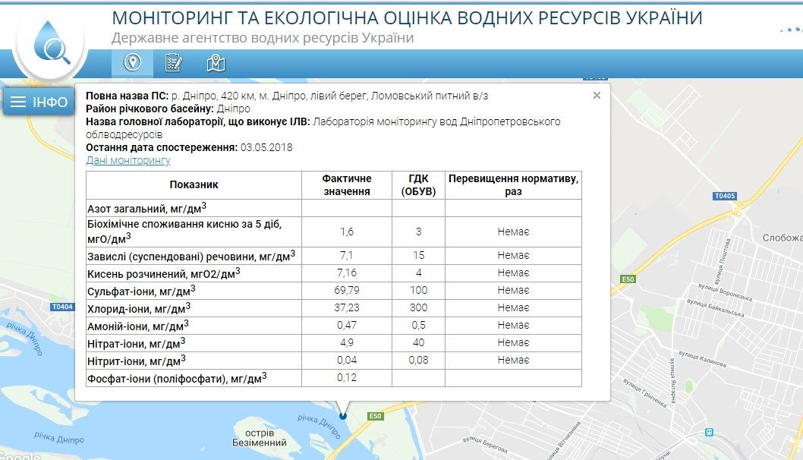Open the clipboard reports tool
The width and height of the screenshot is (803, 460).
tap(175, 63)
